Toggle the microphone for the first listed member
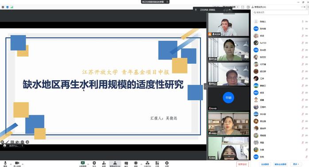Screen dimensions: 309x167 click(x=303, y=22)
